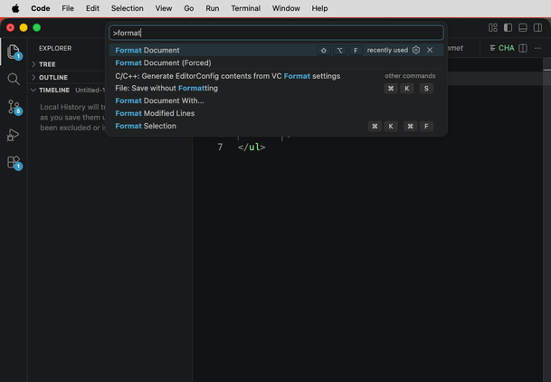Toggle Secondary Side Bar visibility
Image resolution: width=551 pixels, height=382 pixels.
[537, 28]
